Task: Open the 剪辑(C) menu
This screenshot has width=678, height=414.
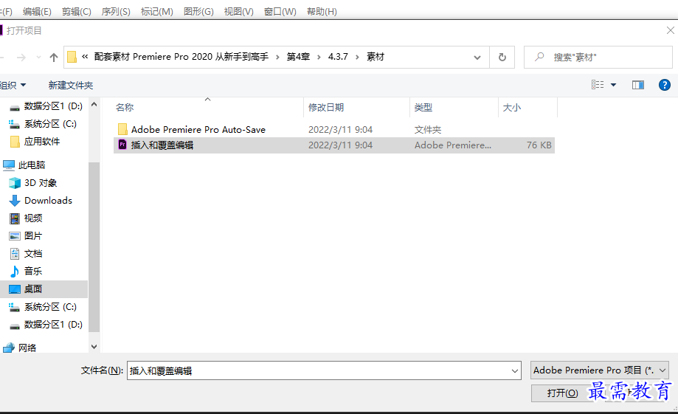Action: click(77, 12)
